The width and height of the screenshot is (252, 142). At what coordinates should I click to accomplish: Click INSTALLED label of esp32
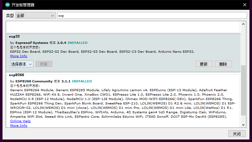pos(77,43)
